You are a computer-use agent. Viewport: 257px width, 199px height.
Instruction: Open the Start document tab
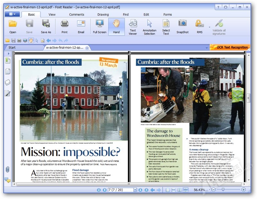click(12, 47)
